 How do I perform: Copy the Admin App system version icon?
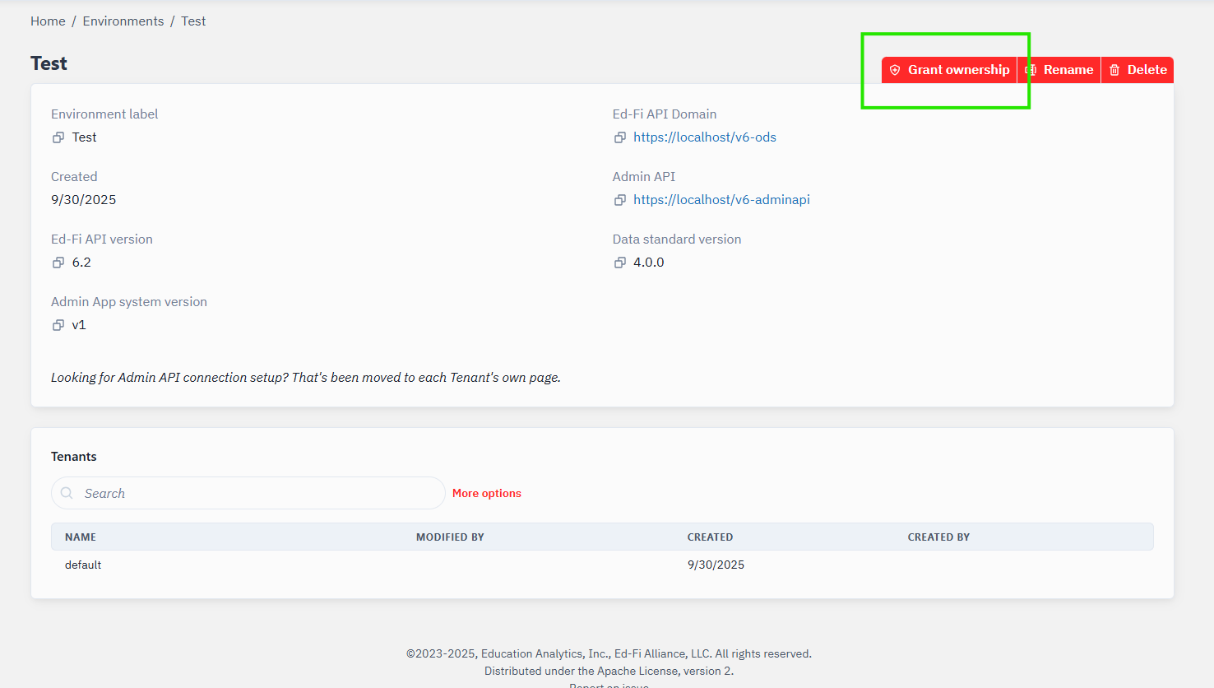click(x=58, y=325)
